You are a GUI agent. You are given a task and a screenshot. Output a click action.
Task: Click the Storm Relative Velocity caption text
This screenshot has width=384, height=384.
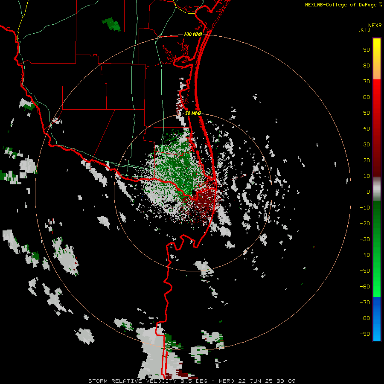pos(192,381)
